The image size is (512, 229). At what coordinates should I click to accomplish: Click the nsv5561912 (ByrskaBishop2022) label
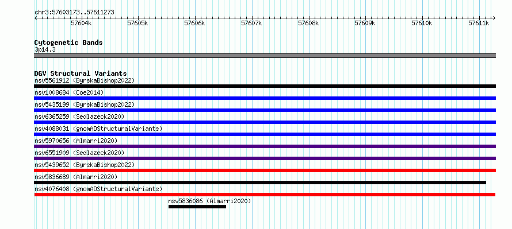[84, 80]
